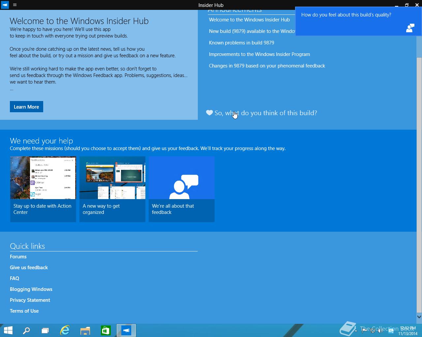Open the taskbar clock showing 11/13/2014
The width and height of the screenshot is (422, 337).
pos(408,331)
